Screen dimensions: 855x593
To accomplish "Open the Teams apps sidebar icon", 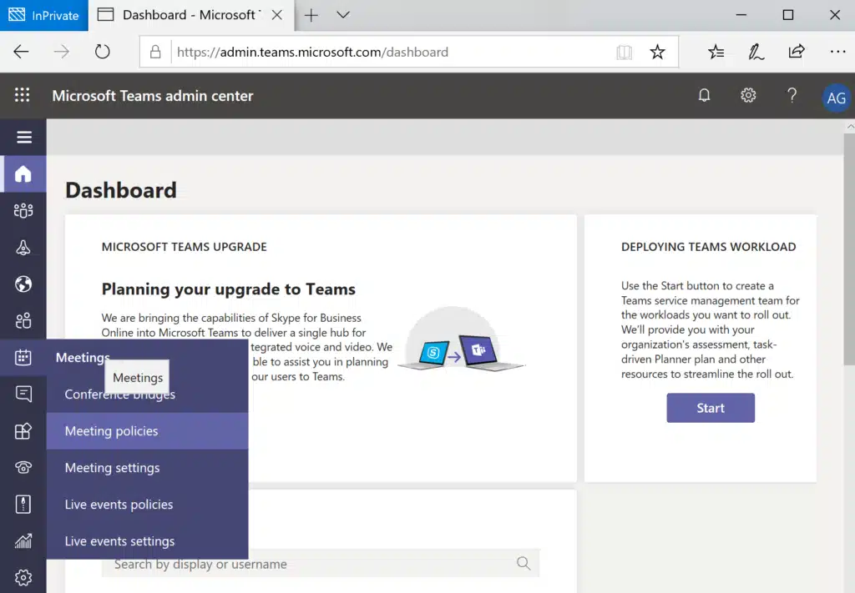I will coord(23,430).
